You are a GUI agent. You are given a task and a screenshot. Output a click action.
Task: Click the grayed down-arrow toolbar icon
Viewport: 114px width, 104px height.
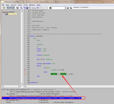tap(41, 8)
